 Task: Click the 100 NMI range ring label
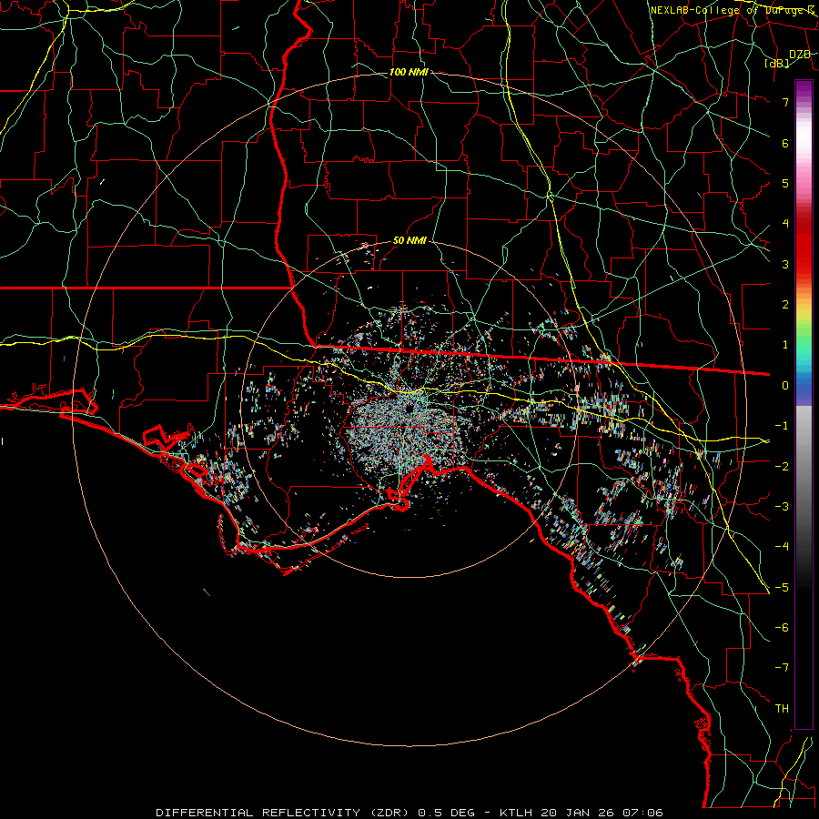(409, 72)
